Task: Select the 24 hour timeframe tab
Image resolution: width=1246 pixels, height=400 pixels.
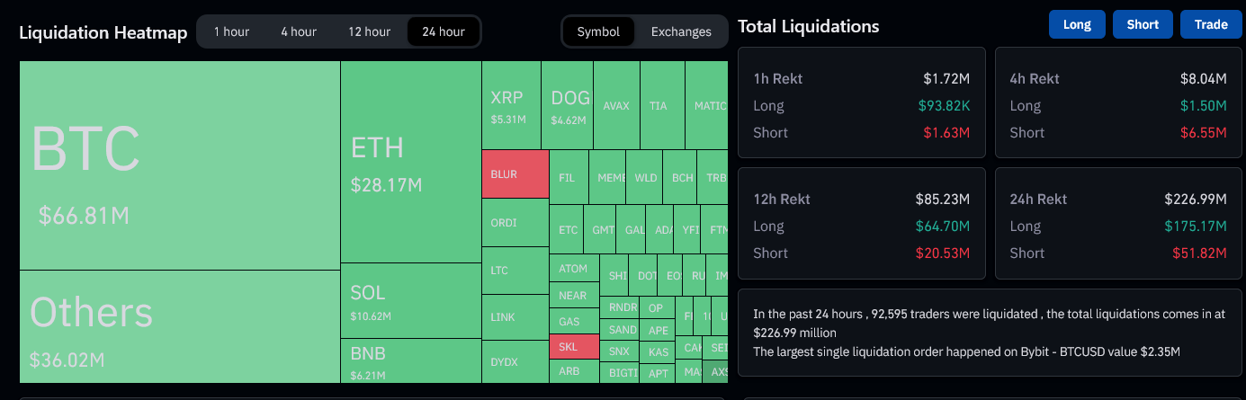Action: (444, 32)
